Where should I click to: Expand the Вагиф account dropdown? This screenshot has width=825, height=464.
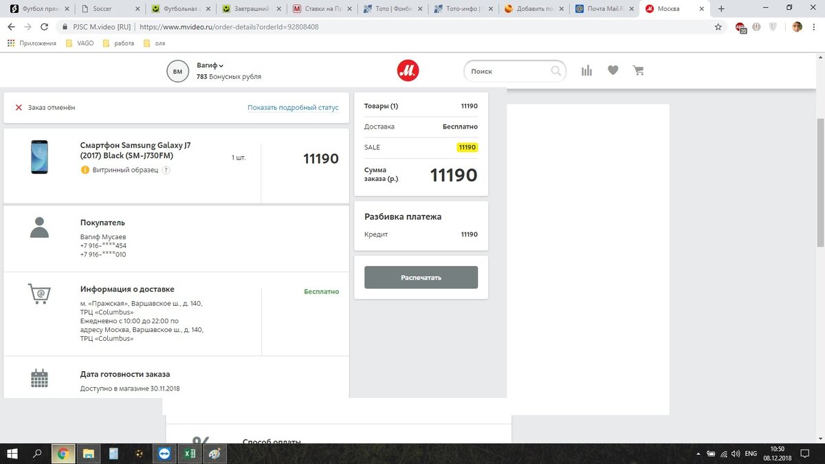[x=210, y=65]
